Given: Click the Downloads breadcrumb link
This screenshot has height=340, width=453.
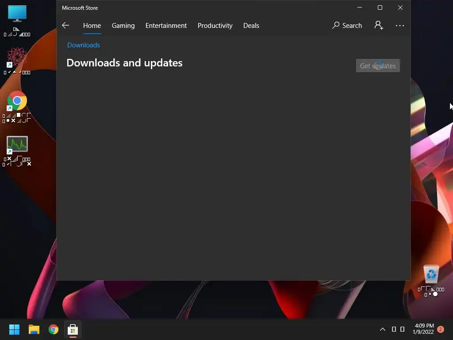Looking at the screenshot, I should click(x=84, y=45).
